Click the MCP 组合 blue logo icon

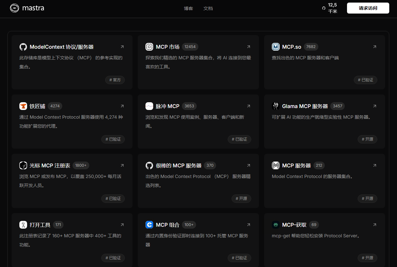(149, 225)
